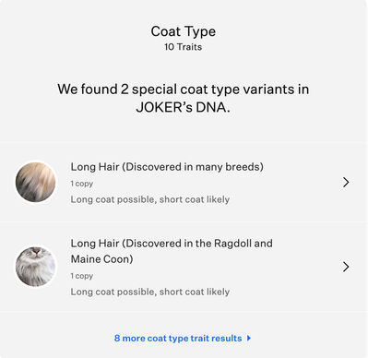Select the 'Long Hair (Discovered in the Ragdoll and' title line
Viewport: 368px width, 358px height.
tap(172, 244)
